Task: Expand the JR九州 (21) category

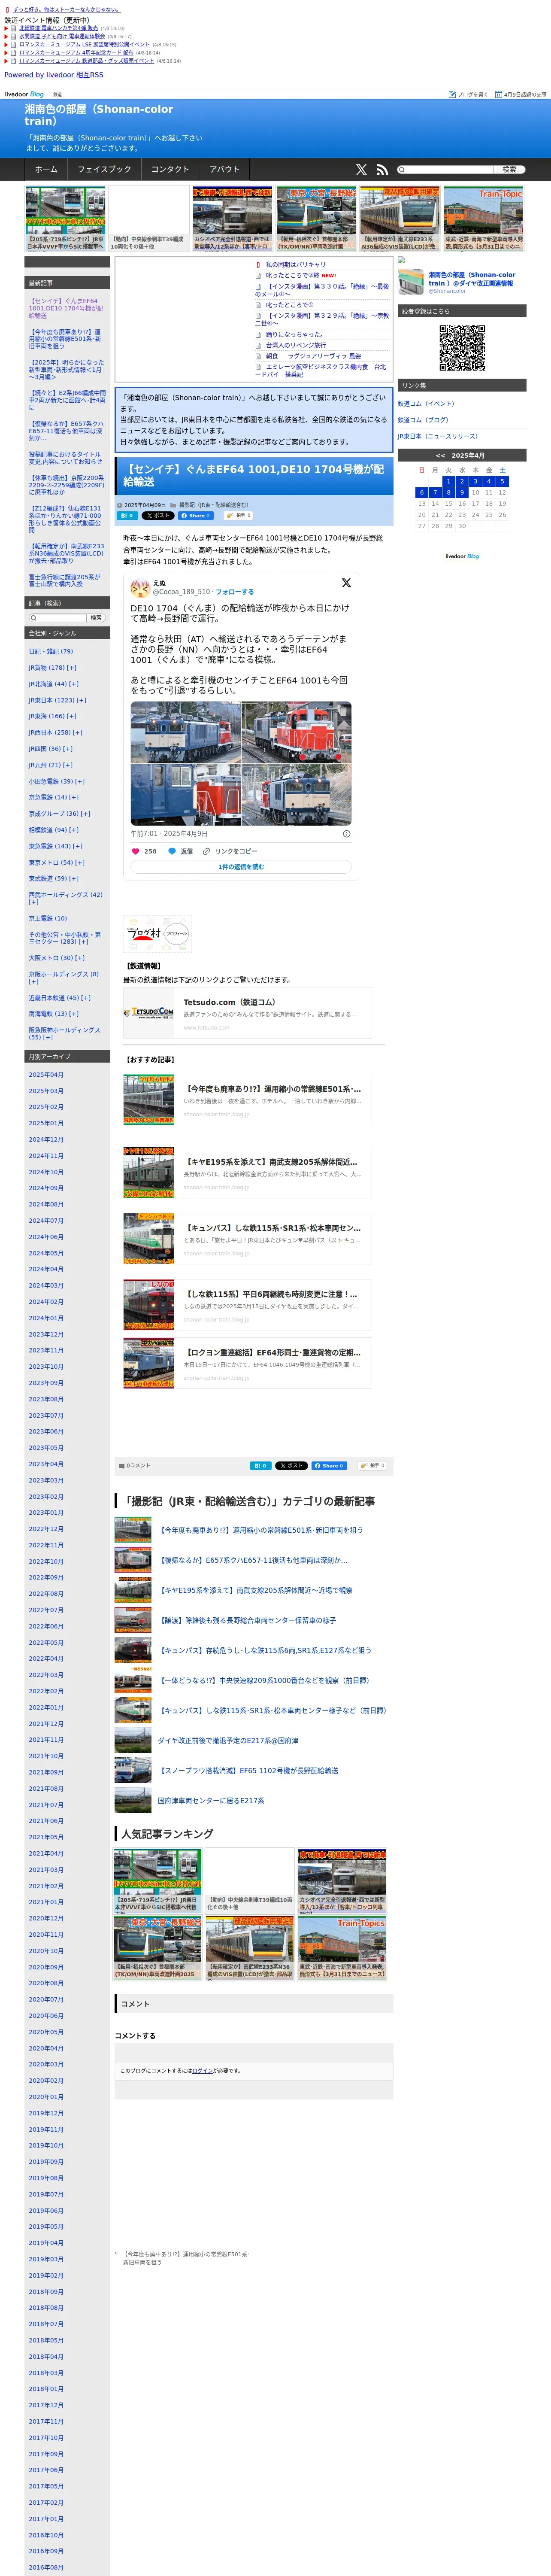Action: (x=68, y=765)
